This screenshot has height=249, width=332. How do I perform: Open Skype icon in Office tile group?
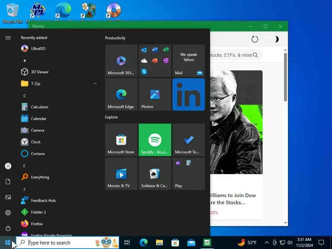point(144,72)
